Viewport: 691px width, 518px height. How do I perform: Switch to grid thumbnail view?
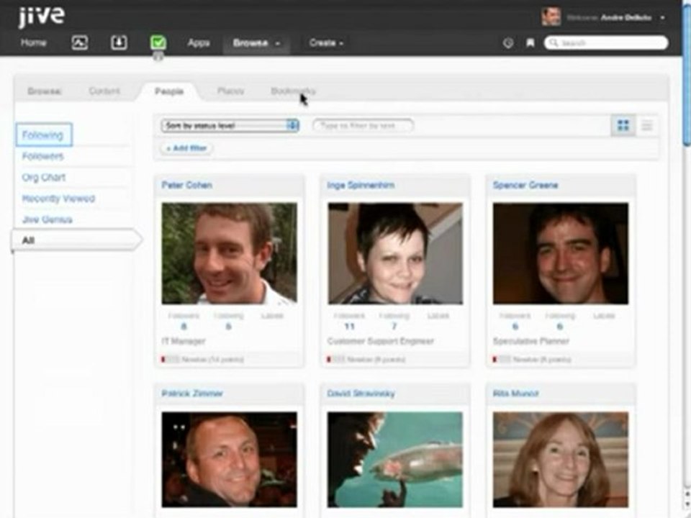623,125
